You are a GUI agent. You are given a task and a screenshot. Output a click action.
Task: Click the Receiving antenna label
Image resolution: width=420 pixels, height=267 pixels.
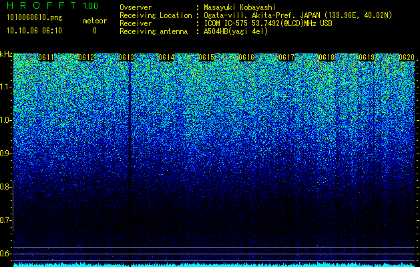pos(154,31)
